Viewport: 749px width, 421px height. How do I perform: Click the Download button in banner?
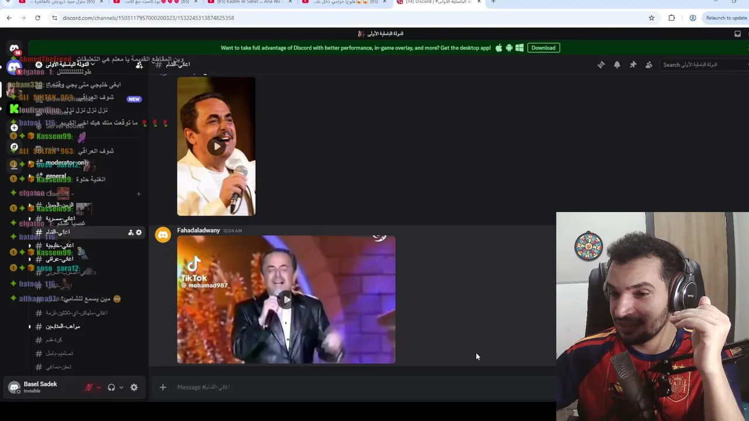tap(544, 48)
